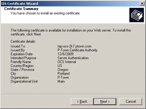
Task: Click the Organizational Unit value 'Main'
Action: click(x=61, y=81)
